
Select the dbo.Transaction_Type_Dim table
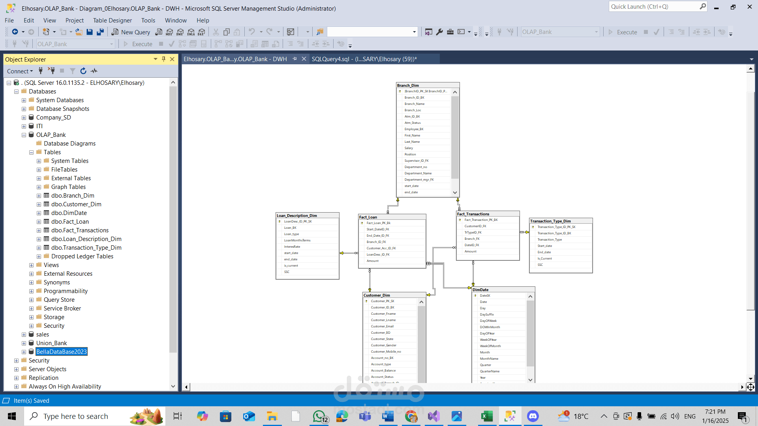point(86,248)
